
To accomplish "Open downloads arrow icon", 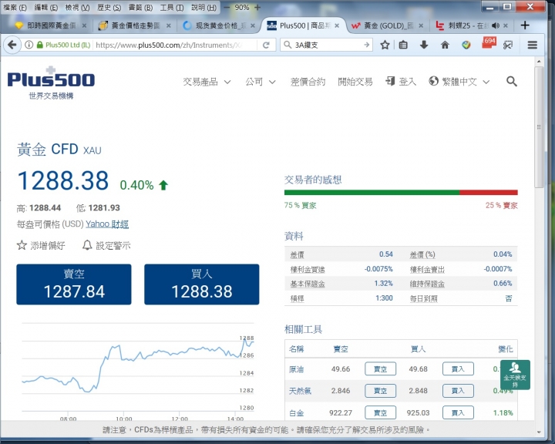I will point(424,45).
